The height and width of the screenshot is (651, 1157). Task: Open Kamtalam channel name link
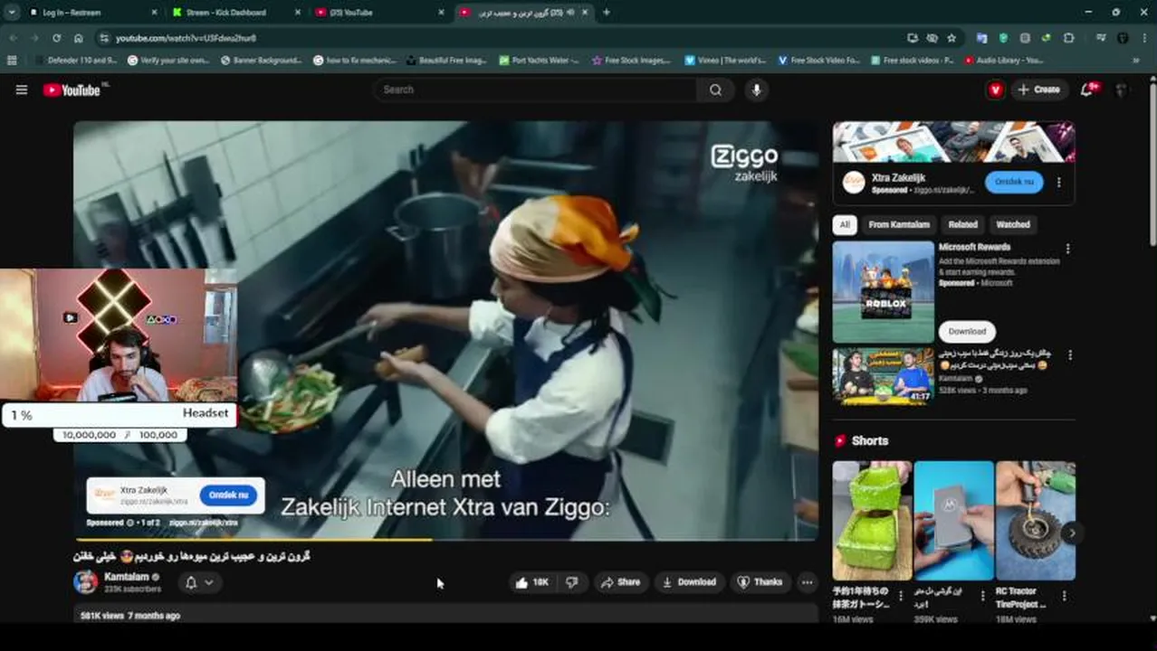(x=126, y=576)
